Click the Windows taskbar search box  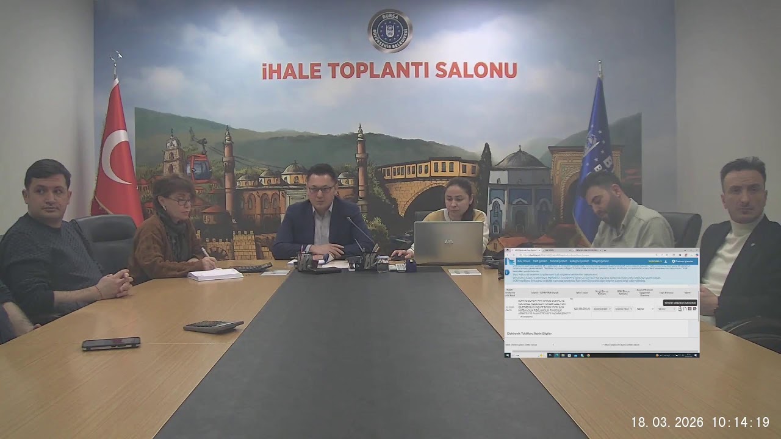[x=528, y=355]
